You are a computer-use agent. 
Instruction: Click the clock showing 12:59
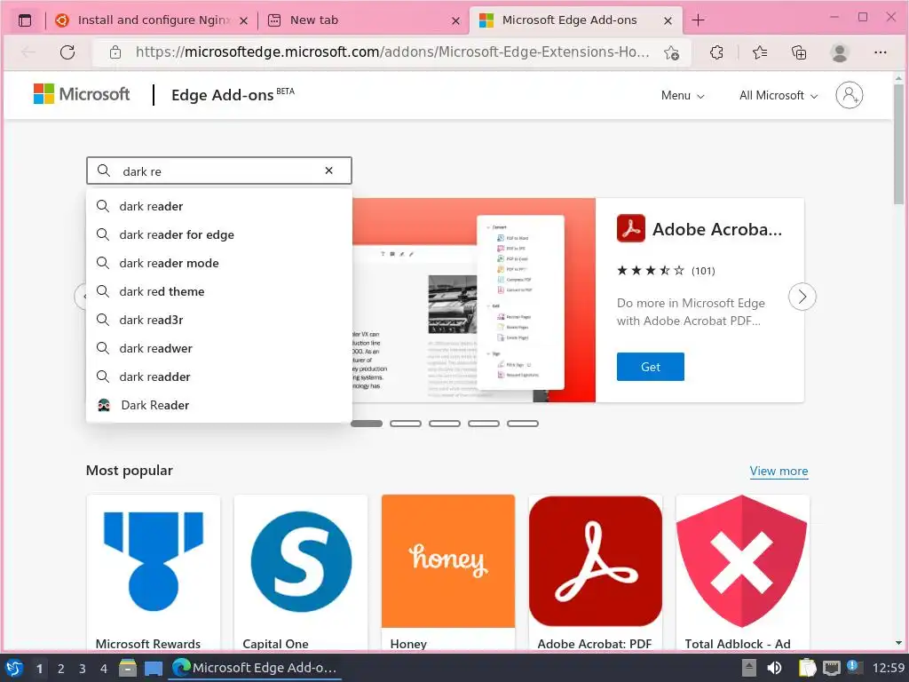pyautogui.click(x=888, y=668)
